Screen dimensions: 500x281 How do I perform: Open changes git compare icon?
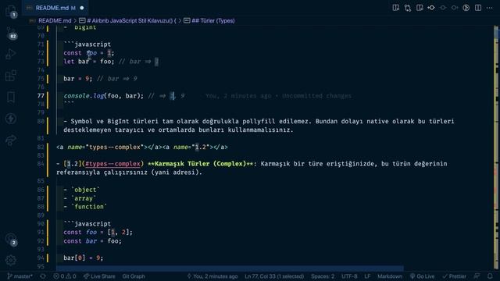point(408,8)
